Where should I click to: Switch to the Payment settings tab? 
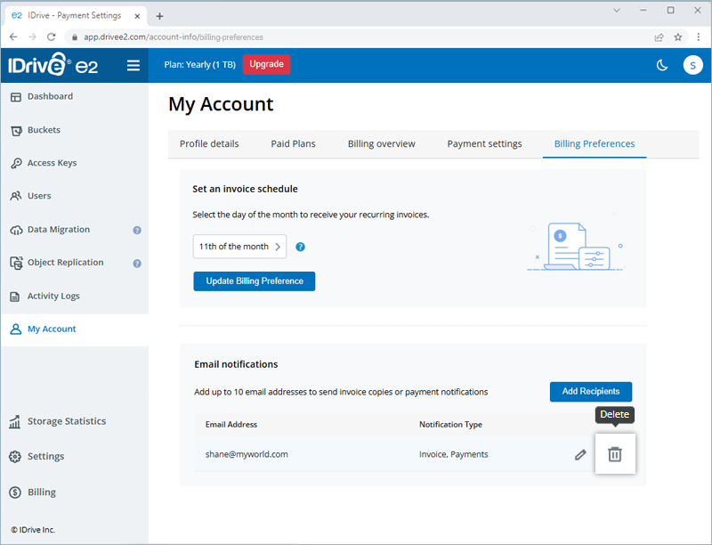pyautogui.click(x=484, y=143)
